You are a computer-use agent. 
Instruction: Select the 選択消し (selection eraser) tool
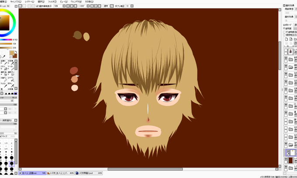point(4,73)
